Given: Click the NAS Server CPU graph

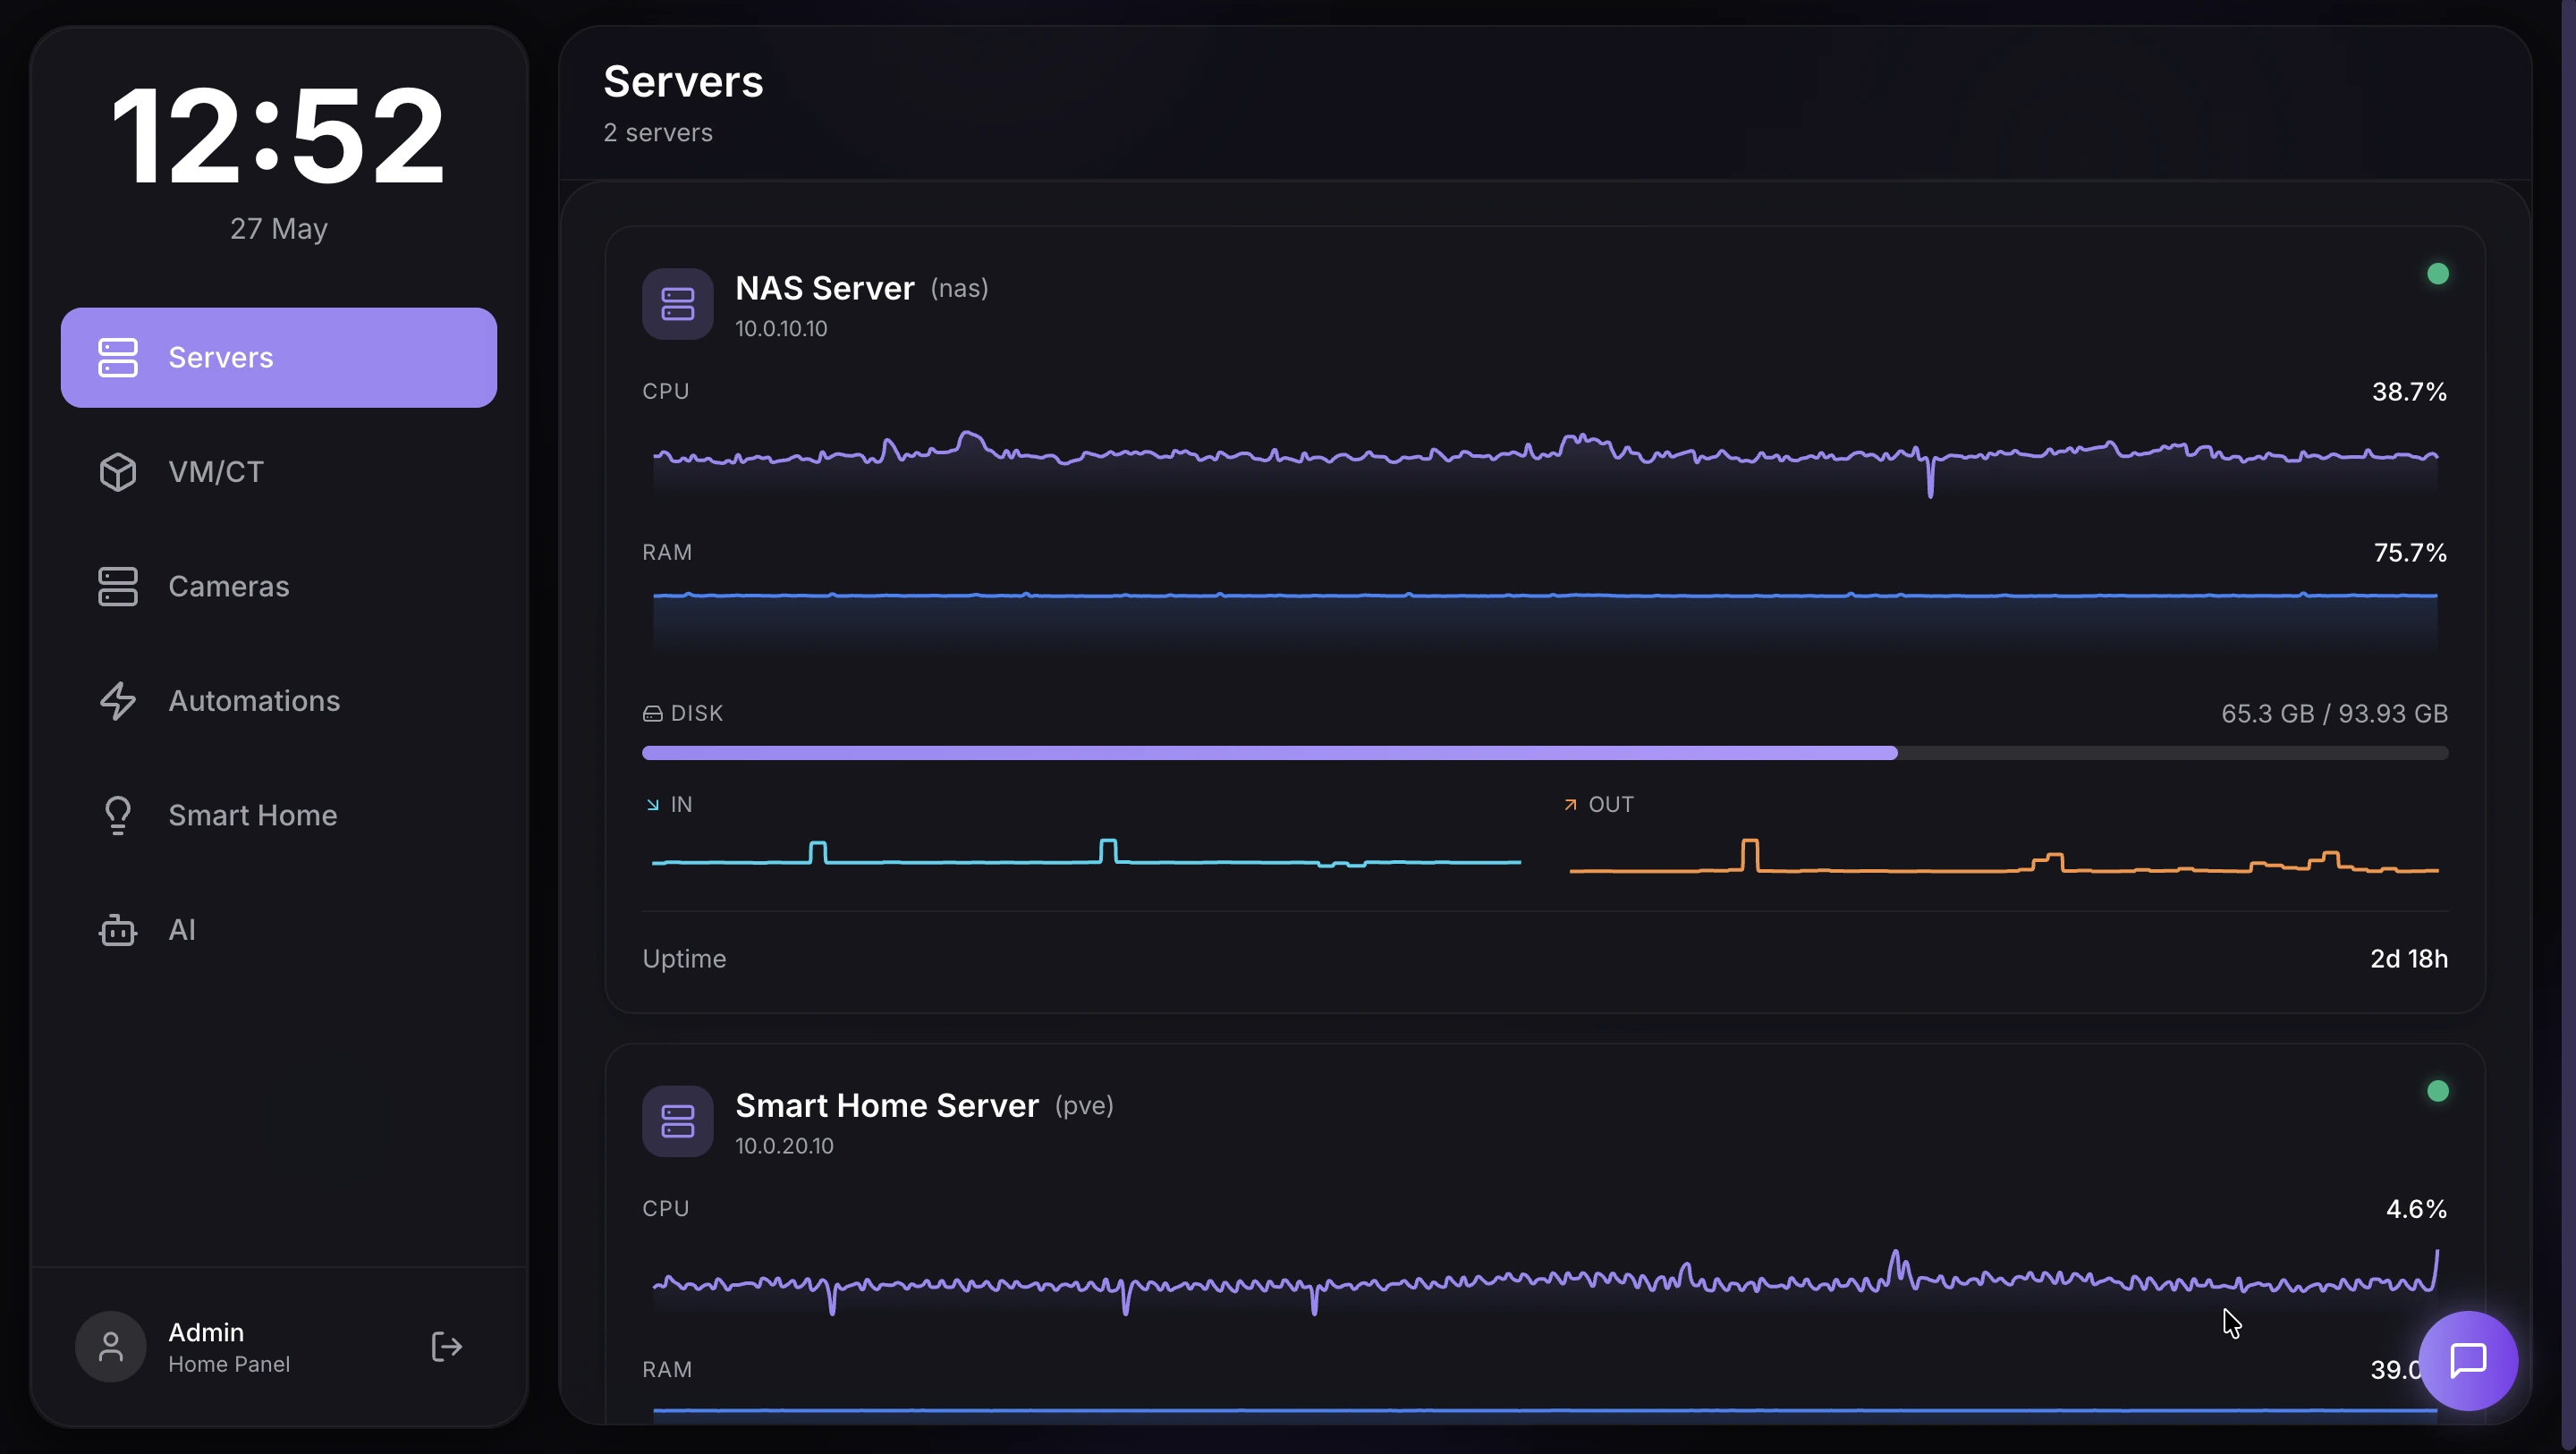Looking at the screenshot, I should [x=1545, y=463].
